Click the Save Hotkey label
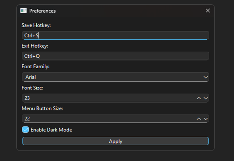The image size is (234, 161). (x=36, y=25)
